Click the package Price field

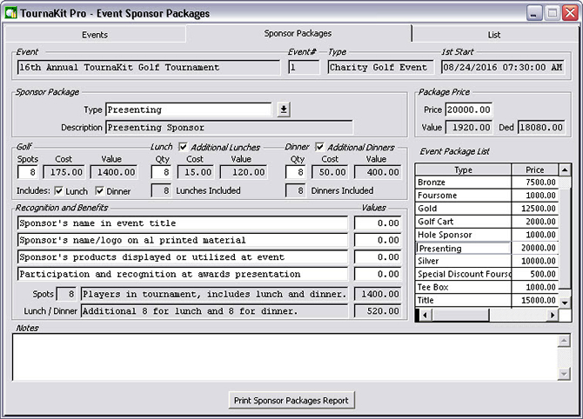point(469,110)
